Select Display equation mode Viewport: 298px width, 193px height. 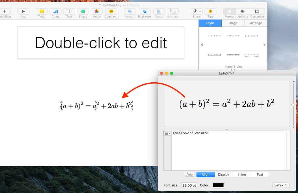tap(223, 175)
